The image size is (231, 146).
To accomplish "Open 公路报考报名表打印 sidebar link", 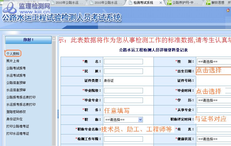I will [x=21, y=97].
